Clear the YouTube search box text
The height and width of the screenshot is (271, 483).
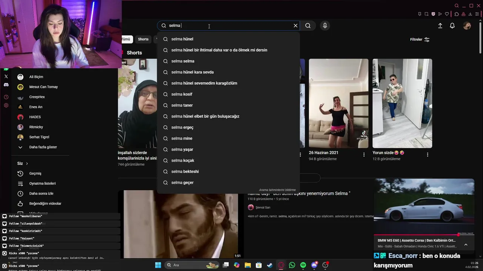click(295, 26)
